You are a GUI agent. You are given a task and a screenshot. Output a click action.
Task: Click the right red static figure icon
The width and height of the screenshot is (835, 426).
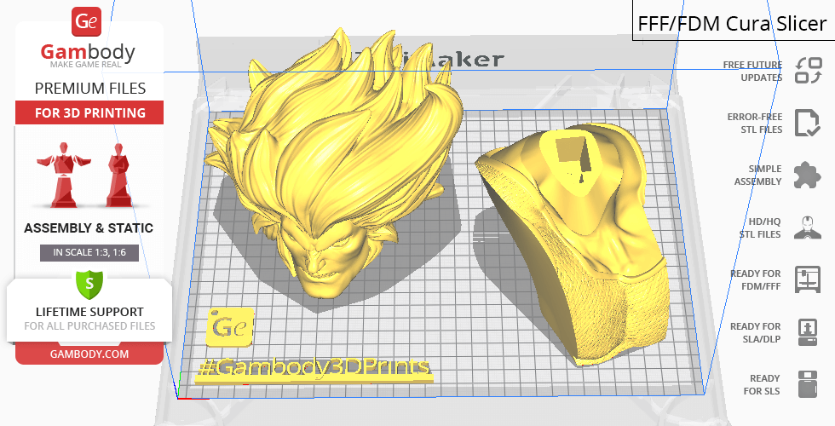pos(117,175)
